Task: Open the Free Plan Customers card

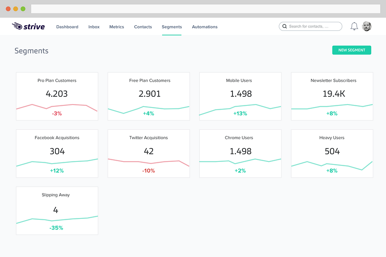Action: [149, 96]
